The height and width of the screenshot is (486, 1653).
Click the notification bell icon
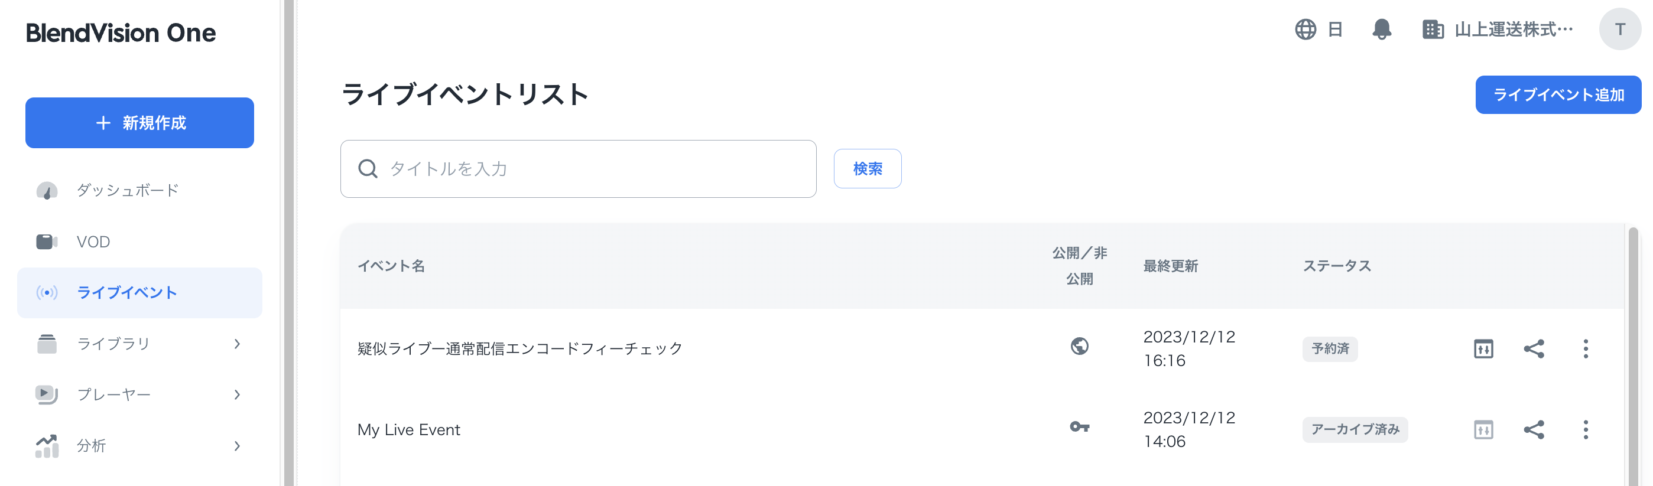point(1382,29)
